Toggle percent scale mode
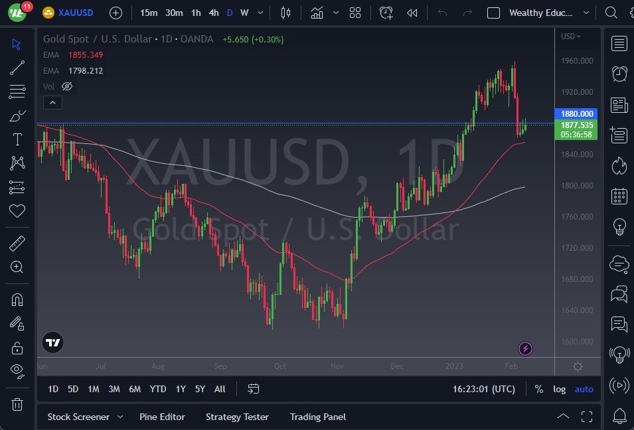The width and height of the screenshot is (634, 430). [x=538, y=389]
